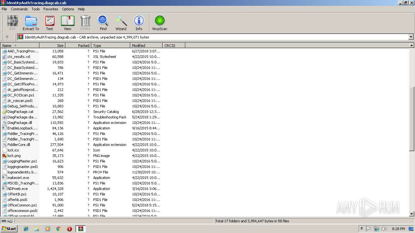Click the LoggingMaster.ps1 script icon
This screenshot has width=415, height=233.
5,161
